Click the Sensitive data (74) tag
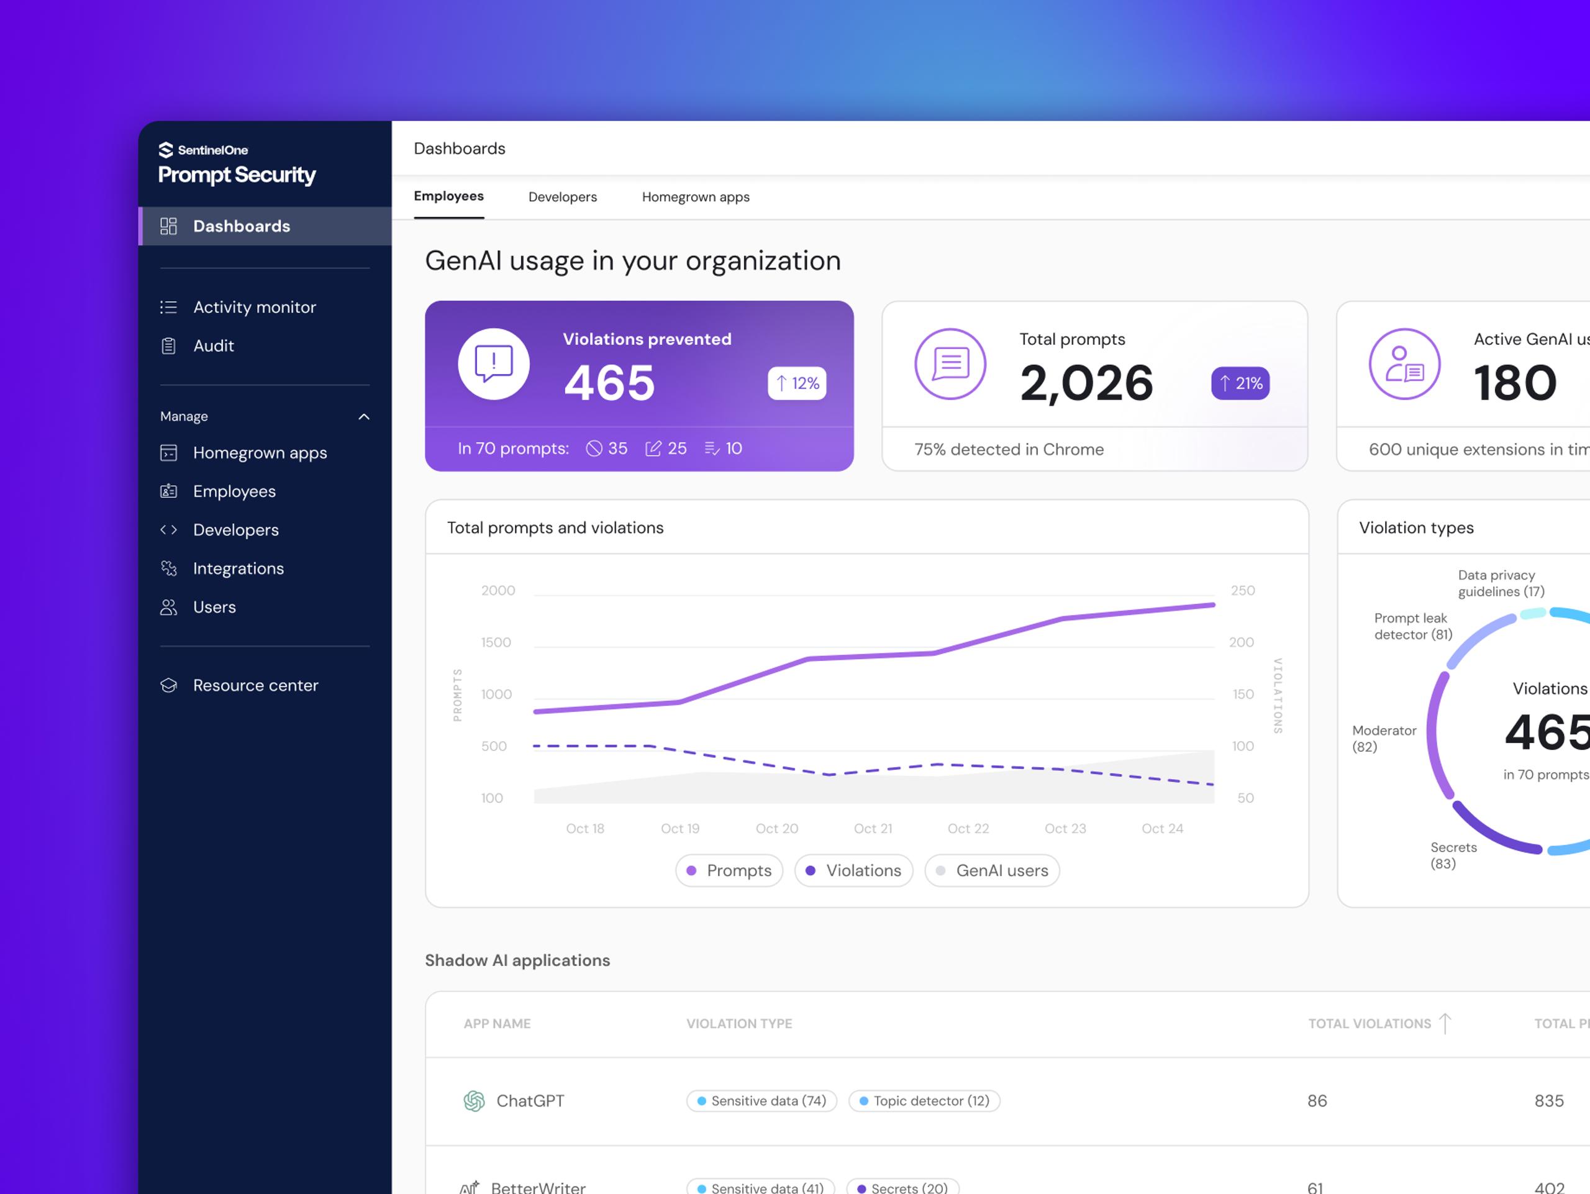The width and height of the screenshot is (1590, 1194). [x=762, y=1101]
